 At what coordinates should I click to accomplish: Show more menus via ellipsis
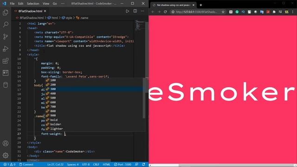(x=63, y=4)
